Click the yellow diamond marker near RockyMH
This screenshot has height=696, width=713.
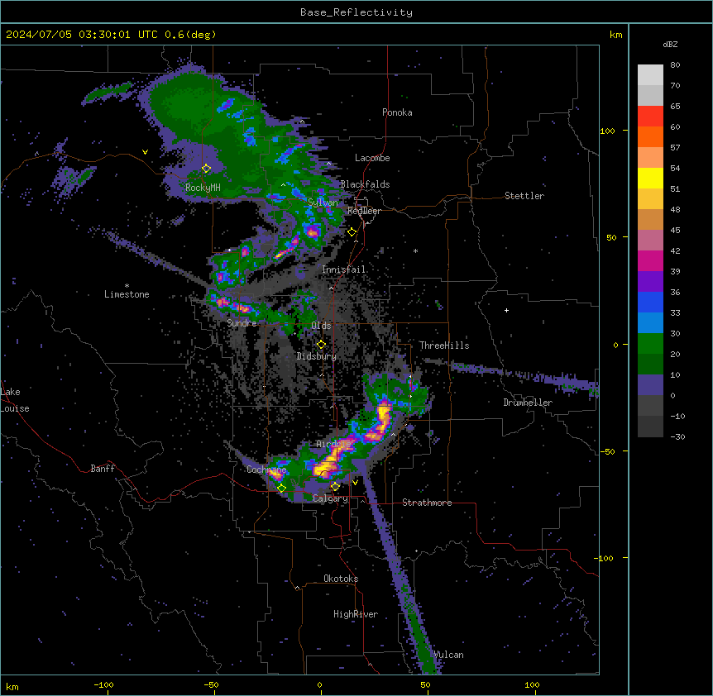click(207, 169)
